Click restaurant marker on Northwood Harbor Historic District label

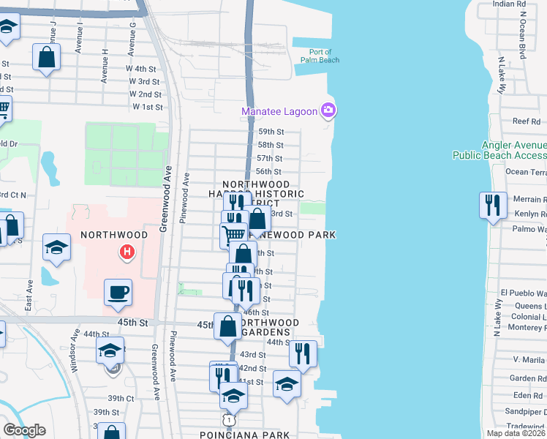tap(237, 200)
